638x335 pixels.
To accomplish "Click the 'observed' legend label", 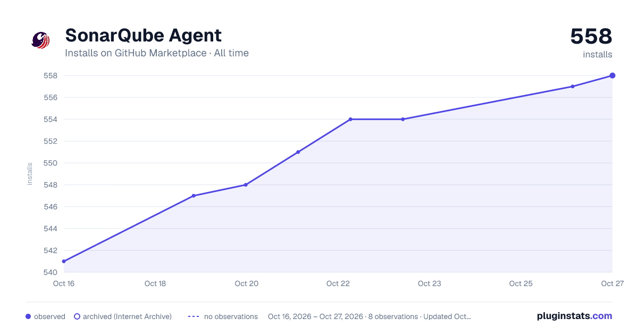I will [x=49, y=316].
